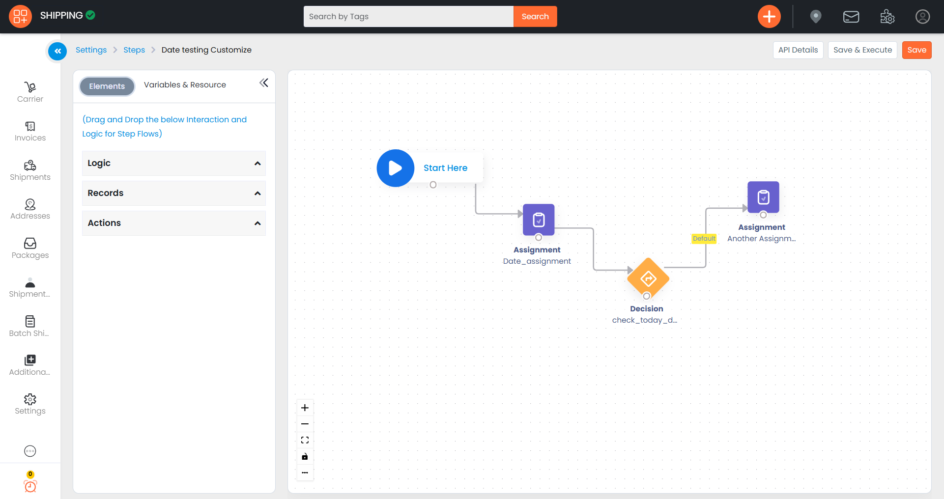Click the SHIPPING verified checkmark badge
The image size is (944, 499).
pos(90,15)
